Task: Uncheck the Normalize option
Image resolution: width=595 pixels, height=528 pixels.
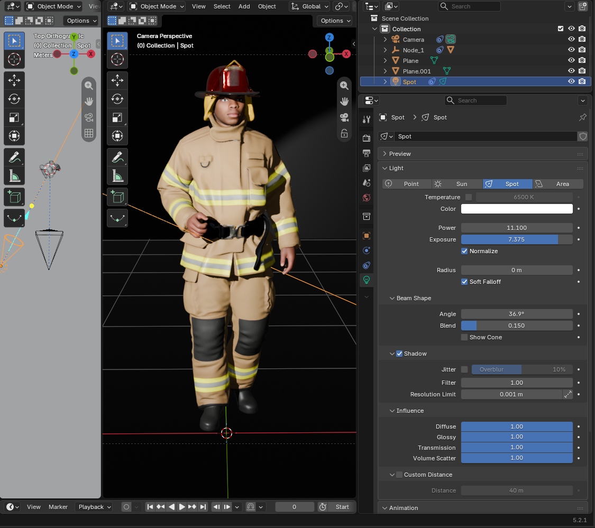Action: pyautogui.click(x=464, y=251)
